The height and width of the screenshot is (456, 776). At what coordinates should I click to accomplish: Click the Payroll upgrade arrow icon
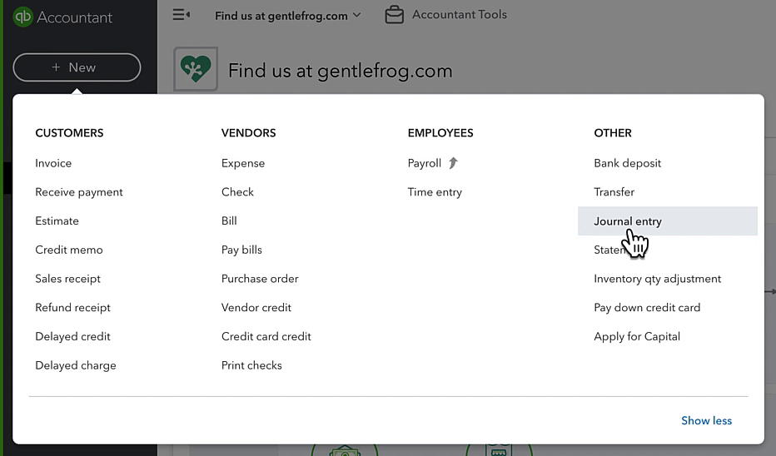pyautogui.click(x=453, y=163)
